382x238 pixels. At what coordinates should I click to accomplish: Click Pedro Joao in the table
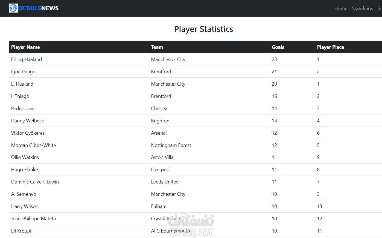coord(23,109)
